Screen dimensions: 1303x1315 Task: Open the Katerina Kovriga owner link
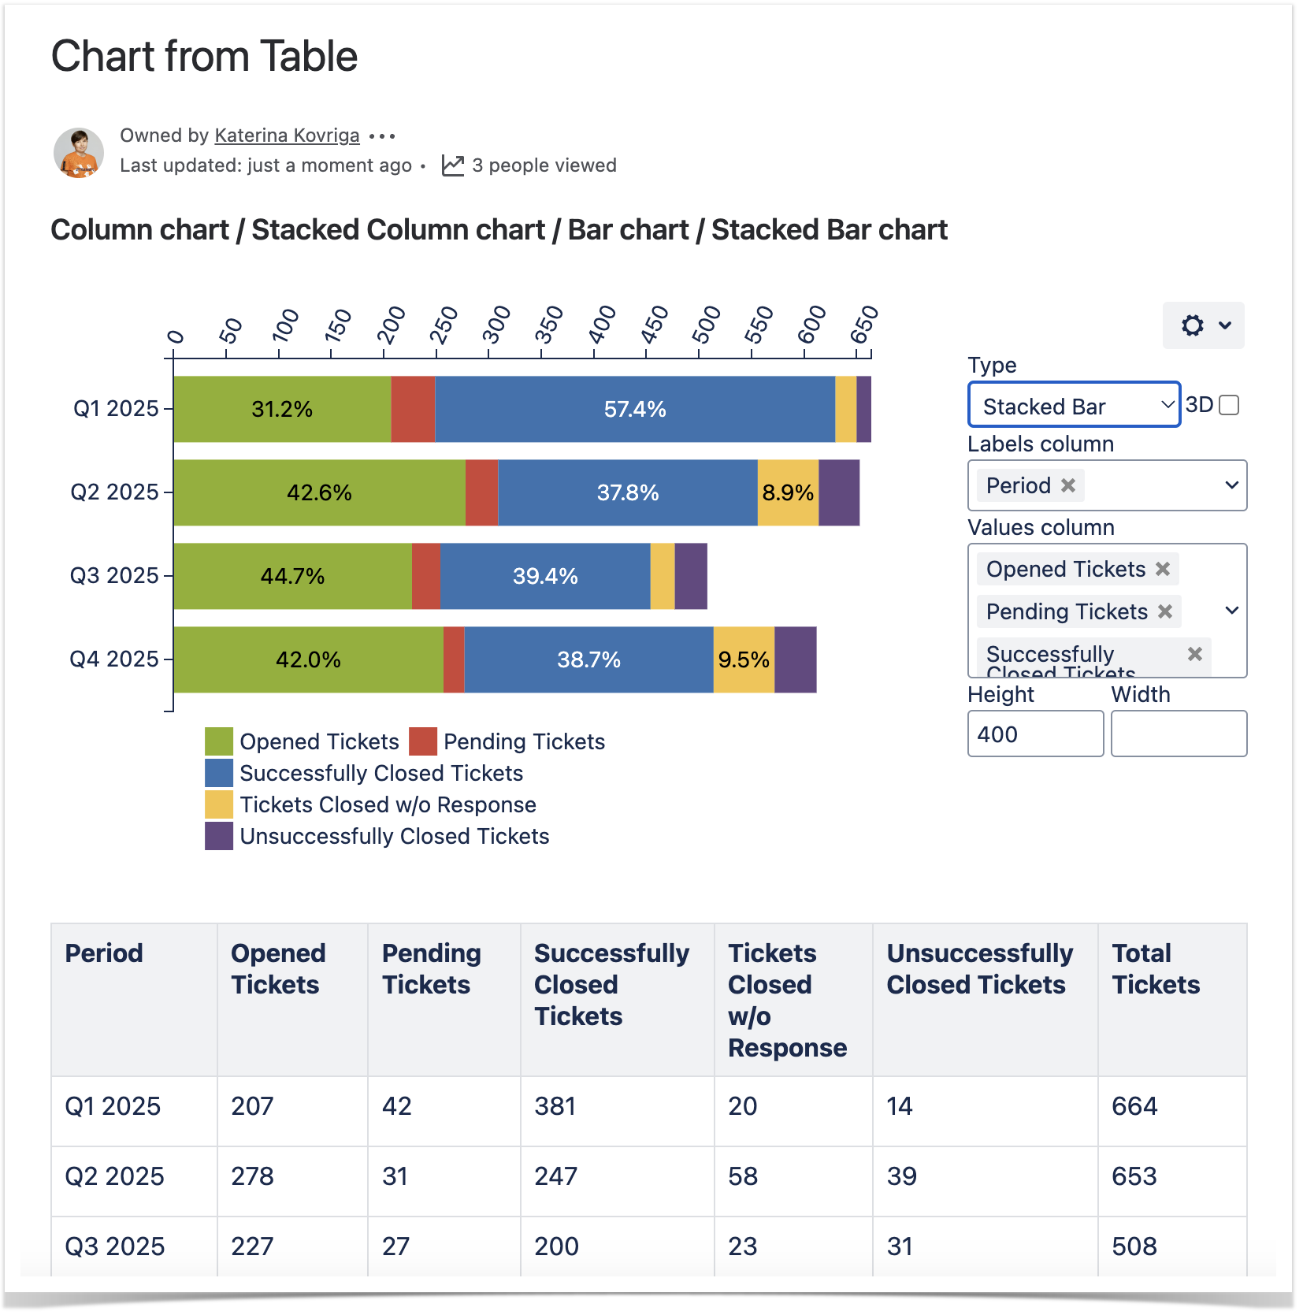287,136
